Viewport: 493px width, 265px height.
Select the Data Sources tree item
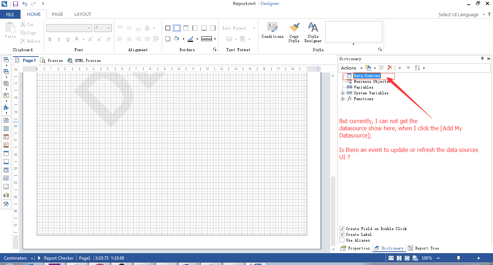pos(366,76)
